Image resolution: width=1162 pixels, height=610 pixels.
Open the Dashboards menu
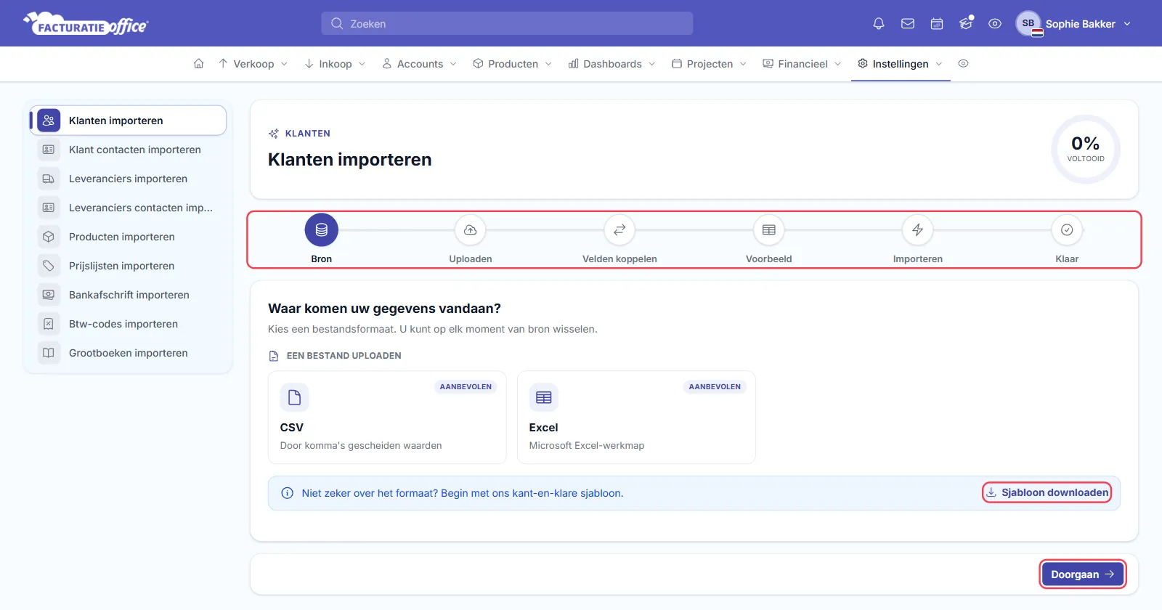(612, 64)
